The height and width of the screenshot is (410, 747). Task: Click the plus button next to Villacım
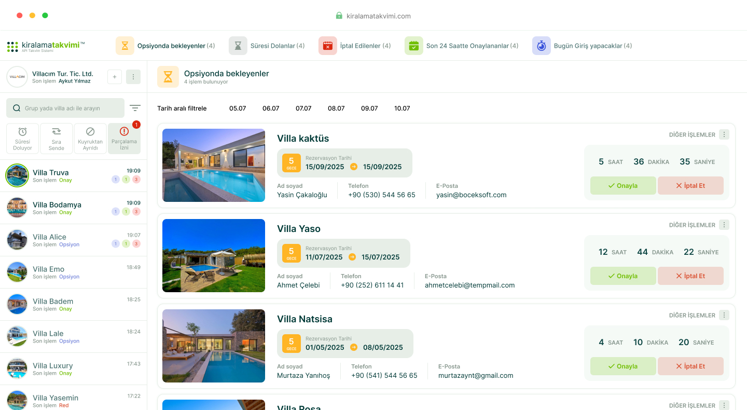coord(115,77)
